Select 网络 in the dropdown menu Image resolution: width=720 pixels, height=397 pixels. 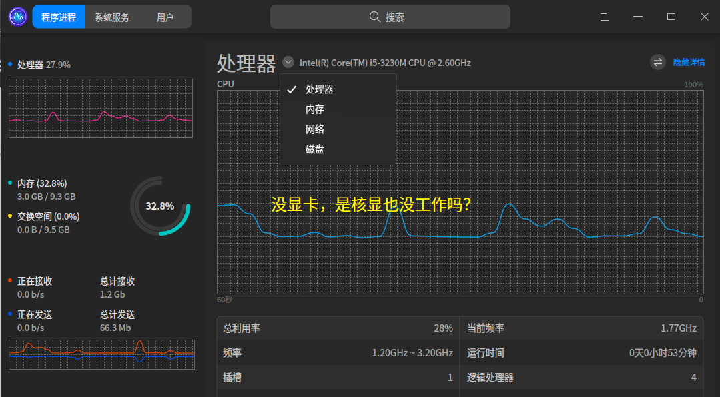pyautogui.click(x=338, y=129)
